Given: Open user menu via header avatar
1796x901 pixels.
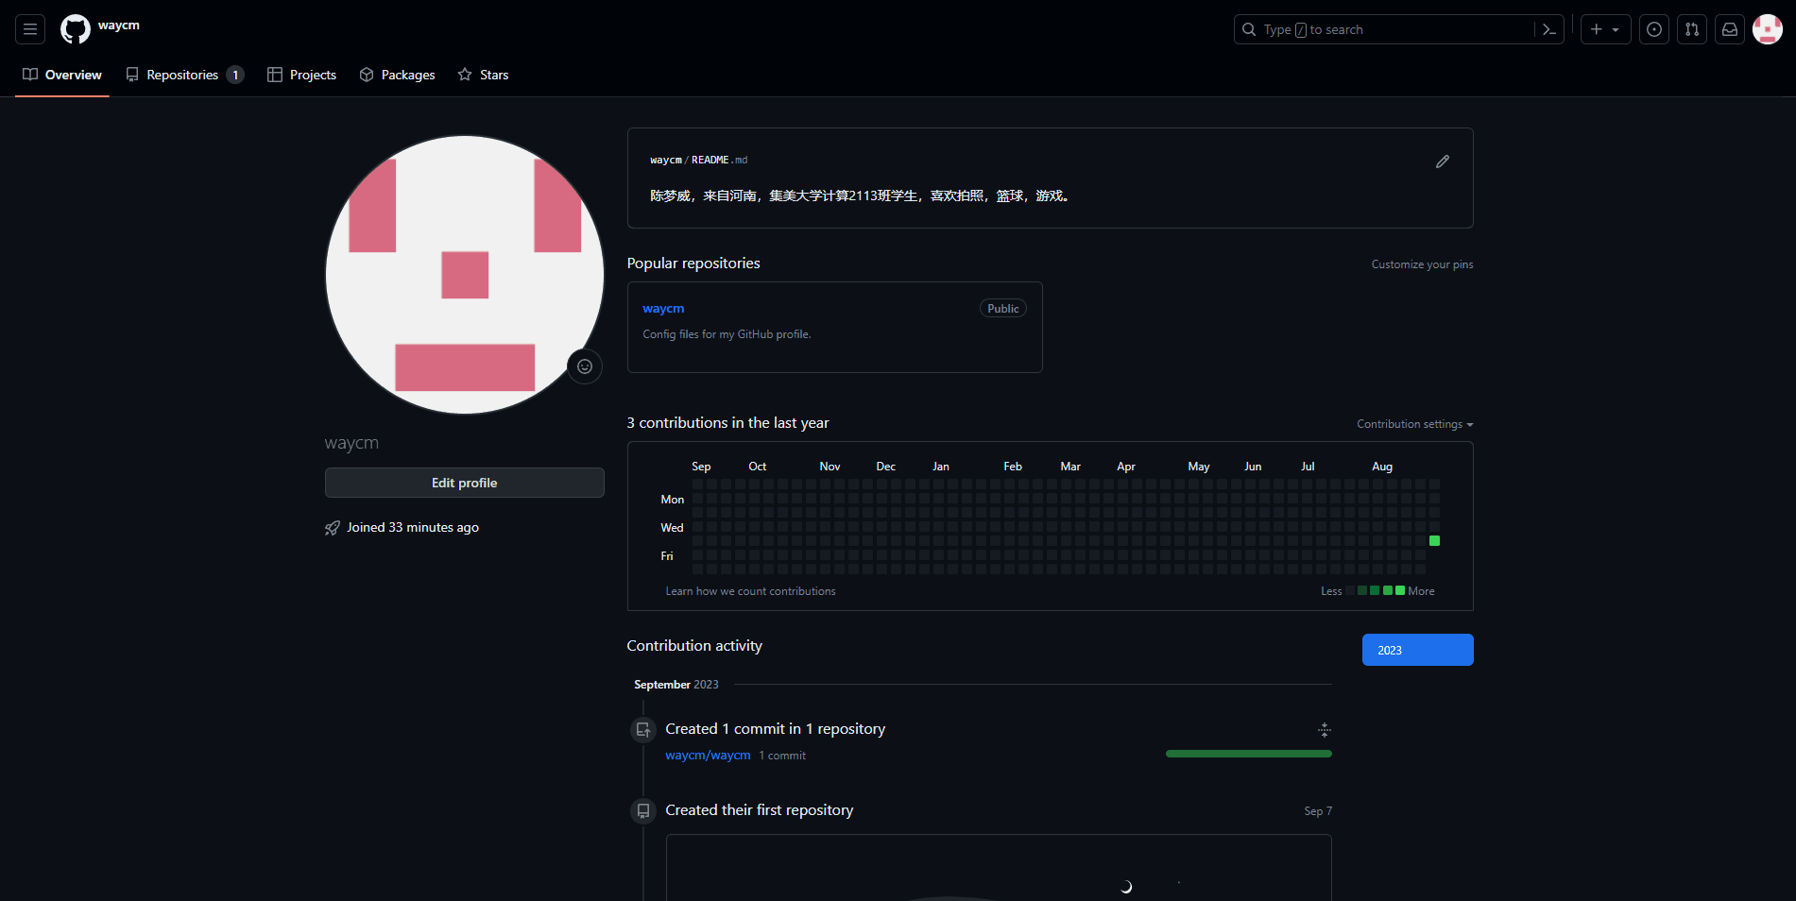Looking at the screenshot, I should [x=1768, y=29].
